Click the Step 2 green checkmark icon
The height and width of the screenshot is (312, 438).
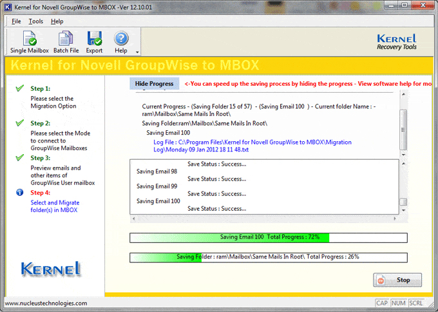tap(20, 123)
